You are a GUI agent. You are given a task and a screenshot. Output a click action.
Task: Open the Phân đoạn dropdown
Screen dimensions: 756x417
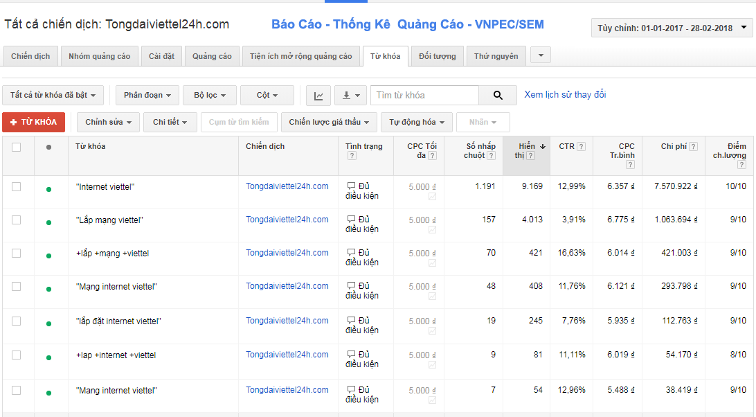(147, 96)
